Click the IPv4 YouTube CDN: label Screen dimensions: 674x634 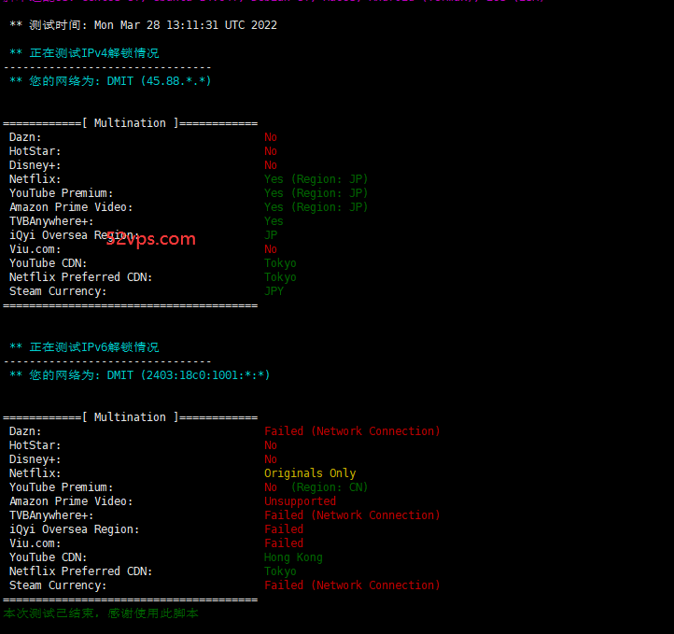point(49,263)
